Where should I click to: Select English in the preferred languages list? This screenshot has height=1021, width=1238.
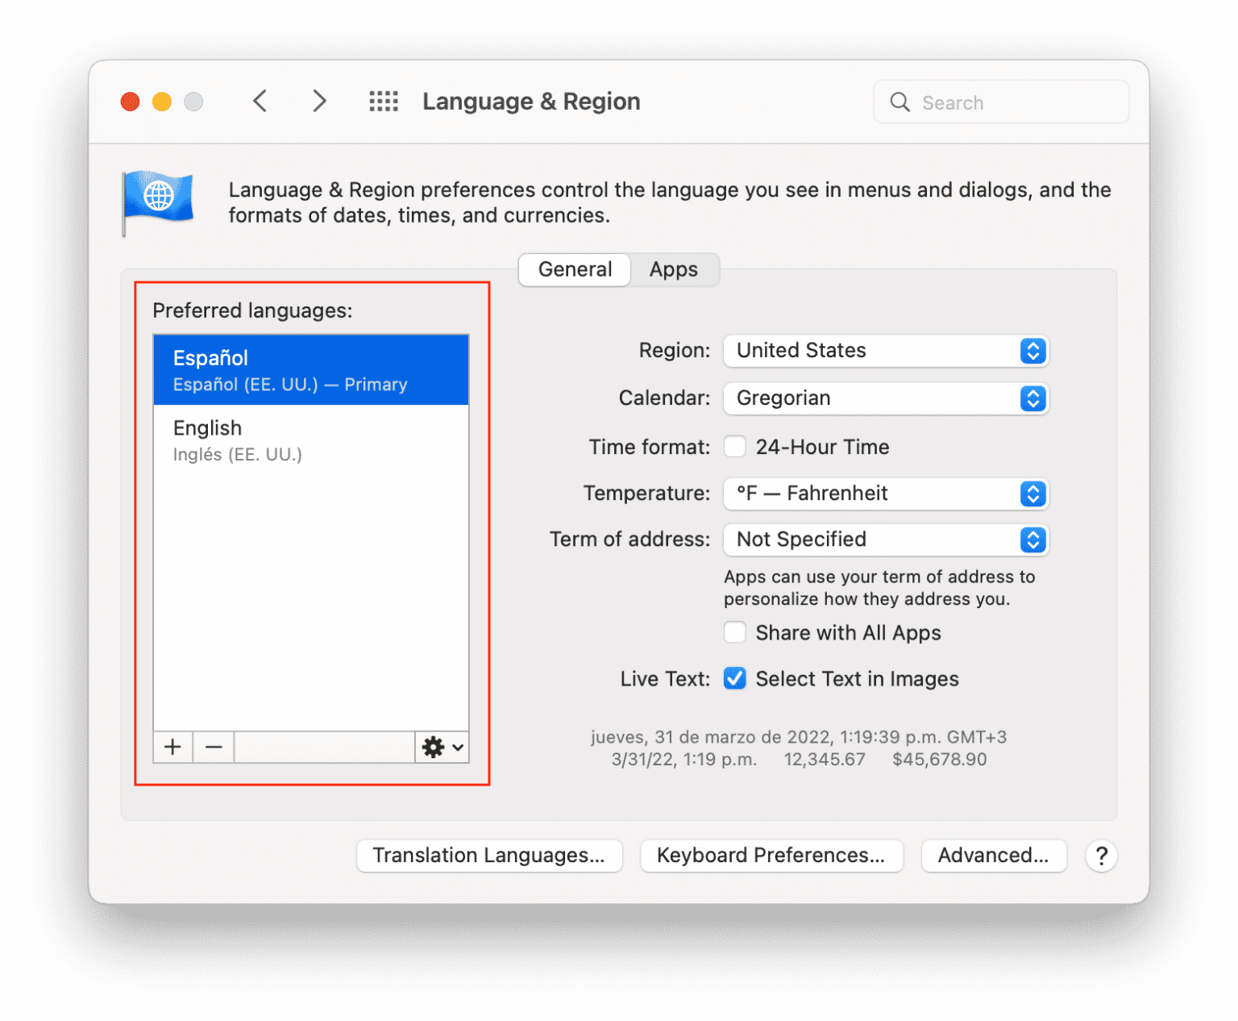pos(311,440)
